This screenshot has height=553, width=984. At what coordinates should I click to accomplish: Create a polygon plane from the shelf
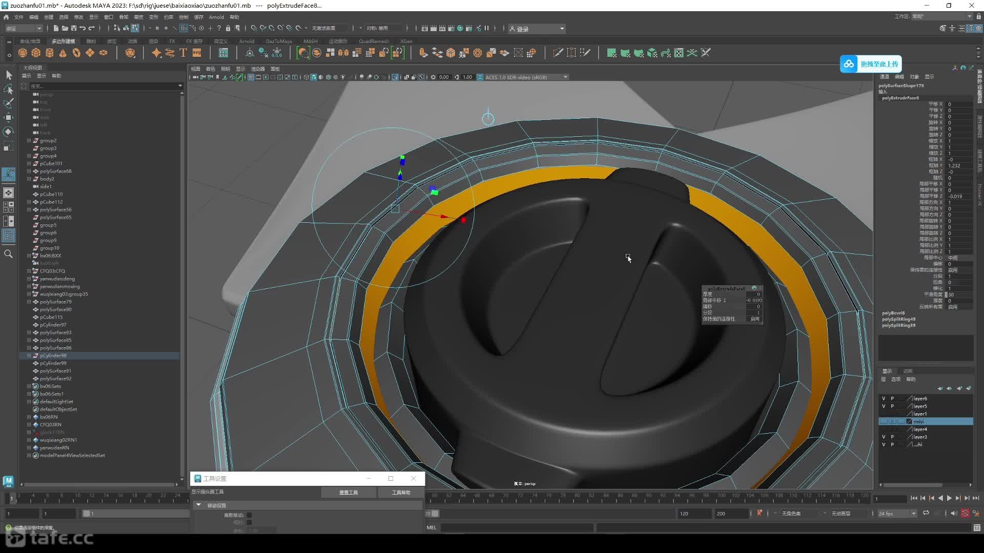coord(90,53)
